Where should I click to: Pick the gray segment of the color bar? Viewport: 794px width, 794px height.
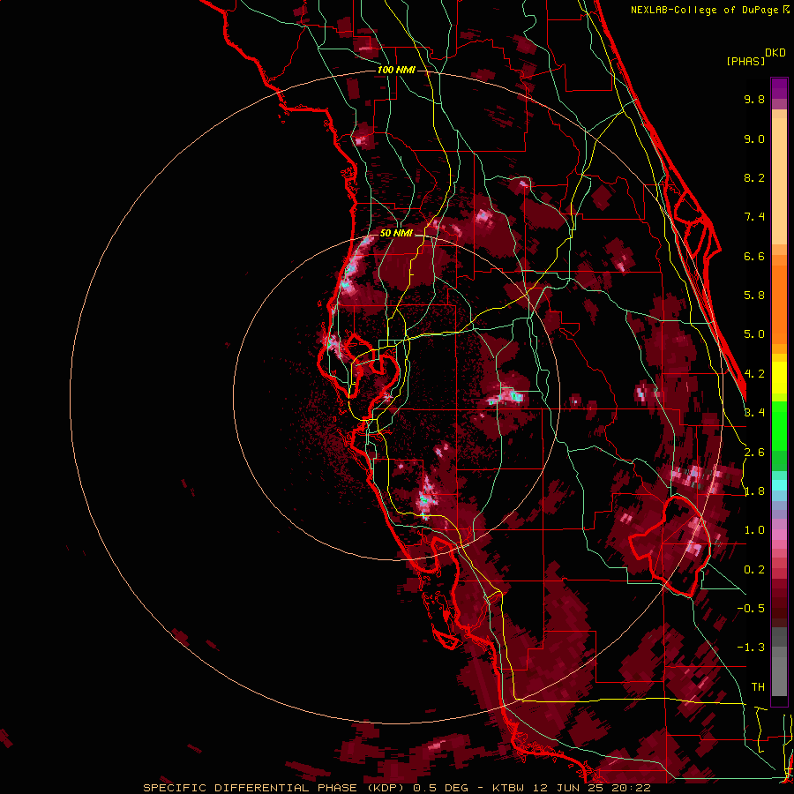coord(779,661)
